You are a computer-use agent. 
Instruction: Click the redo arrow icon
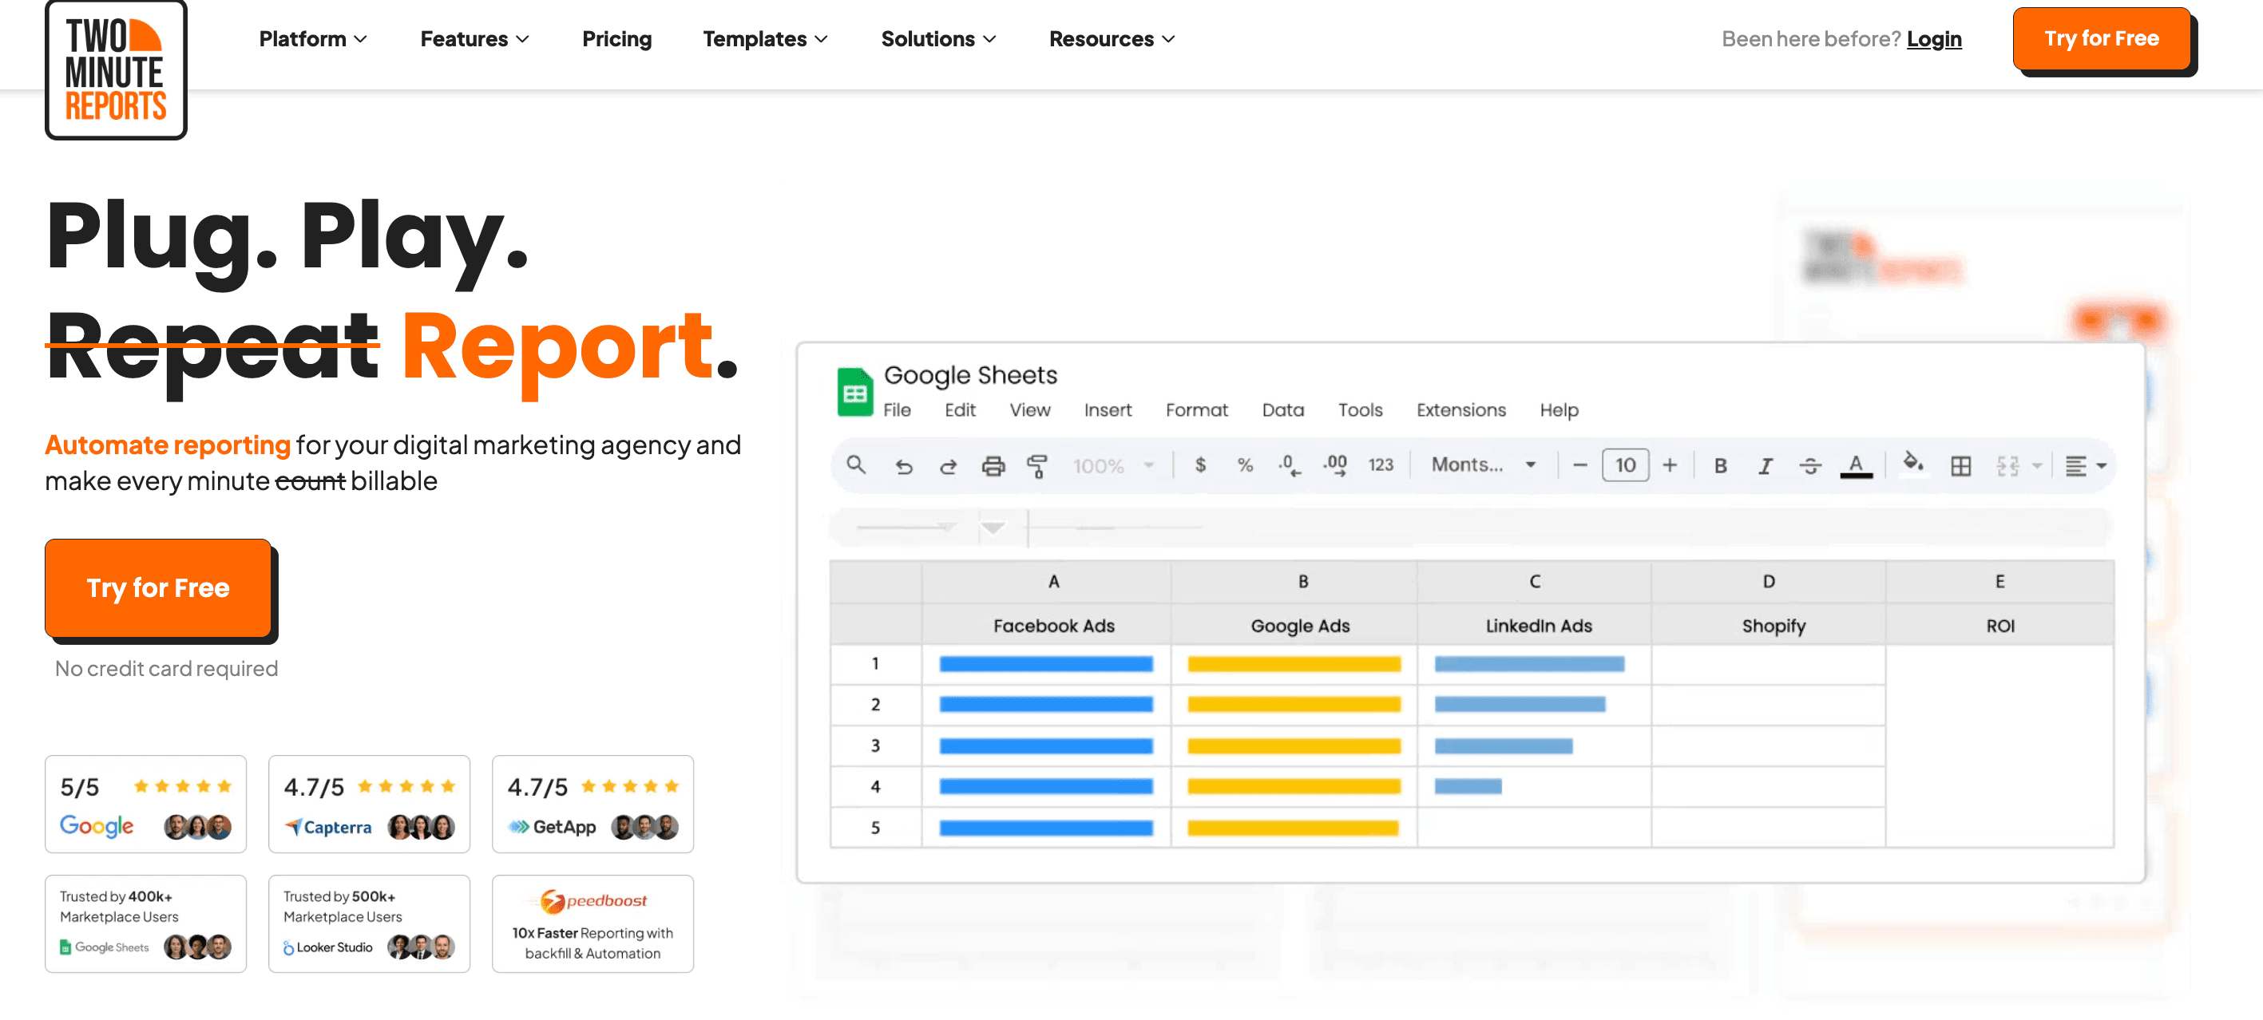click(948, 465)
